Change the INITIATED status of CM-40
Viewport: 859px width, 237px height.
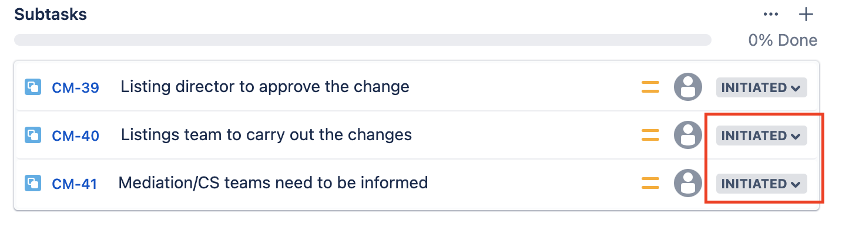761,136
